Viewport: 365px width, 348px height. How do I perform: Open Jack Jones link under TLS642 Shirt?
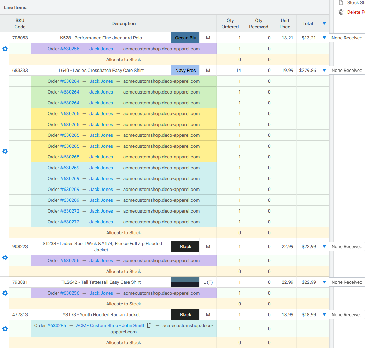[x=101, y=293]
